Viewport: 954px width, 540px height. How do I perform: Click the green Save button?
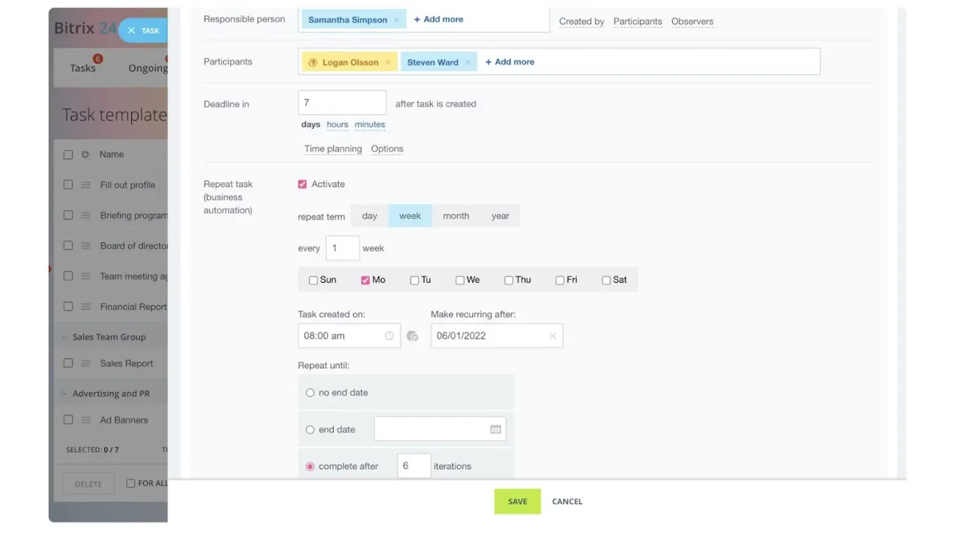tap(517, 501)
